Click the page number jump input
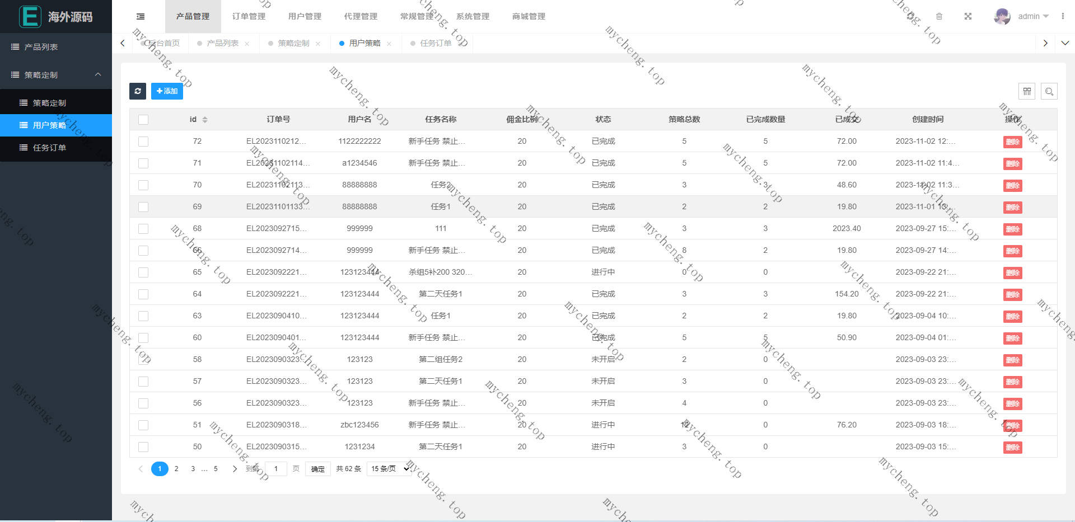The image size is (1075, 522). (275, 469)
